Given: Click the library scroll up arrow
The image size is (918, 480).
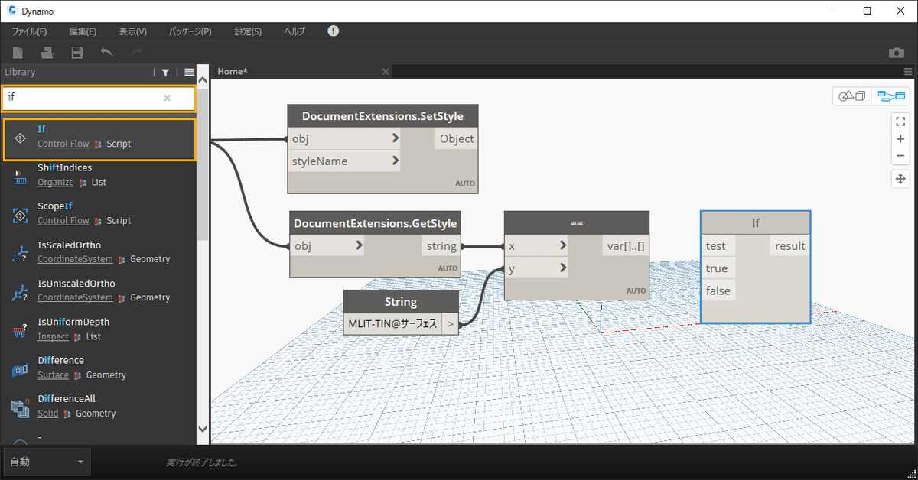Looking at the screenshot, I should click(203, 79).
